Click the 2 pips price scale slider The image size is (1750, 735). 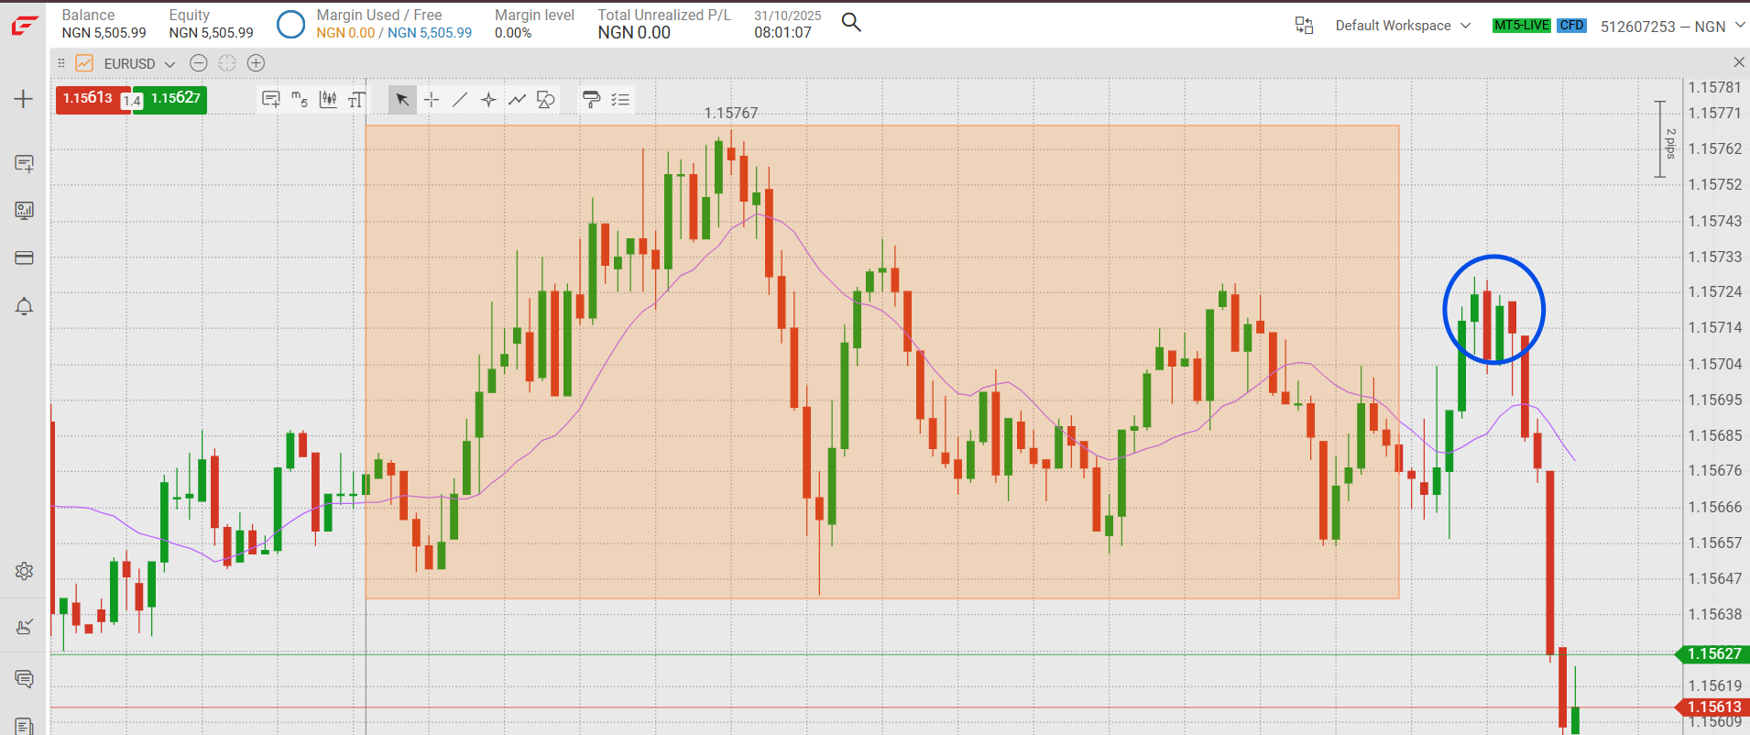pyautogui.click(x=1660, y=139)
